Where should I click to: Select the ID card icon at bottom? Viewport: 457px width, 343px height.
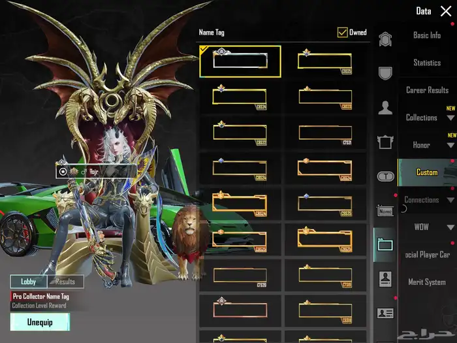click(385, 313)
